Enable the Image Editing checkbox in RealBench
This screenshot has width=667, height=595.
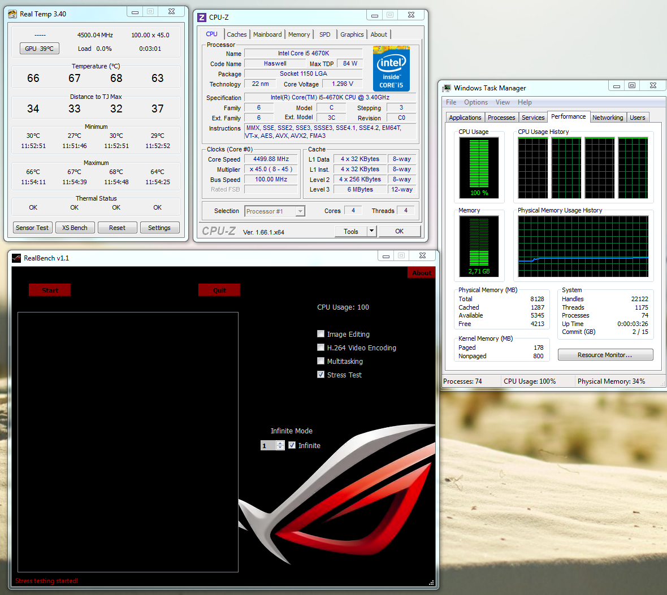coord(320,334)
